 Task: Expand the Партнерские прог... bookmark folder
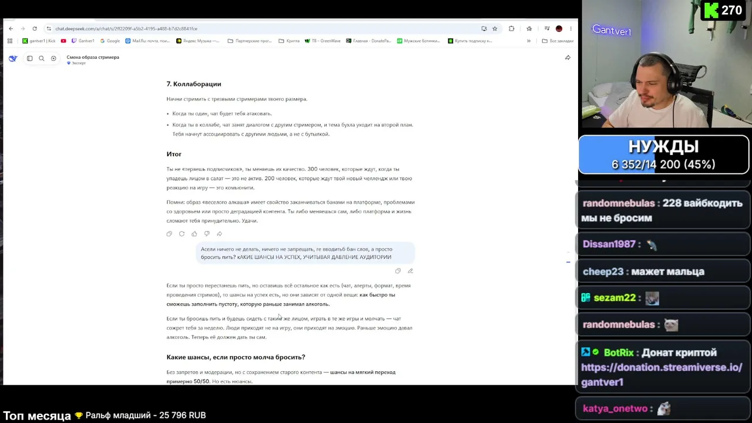[250, 41]
